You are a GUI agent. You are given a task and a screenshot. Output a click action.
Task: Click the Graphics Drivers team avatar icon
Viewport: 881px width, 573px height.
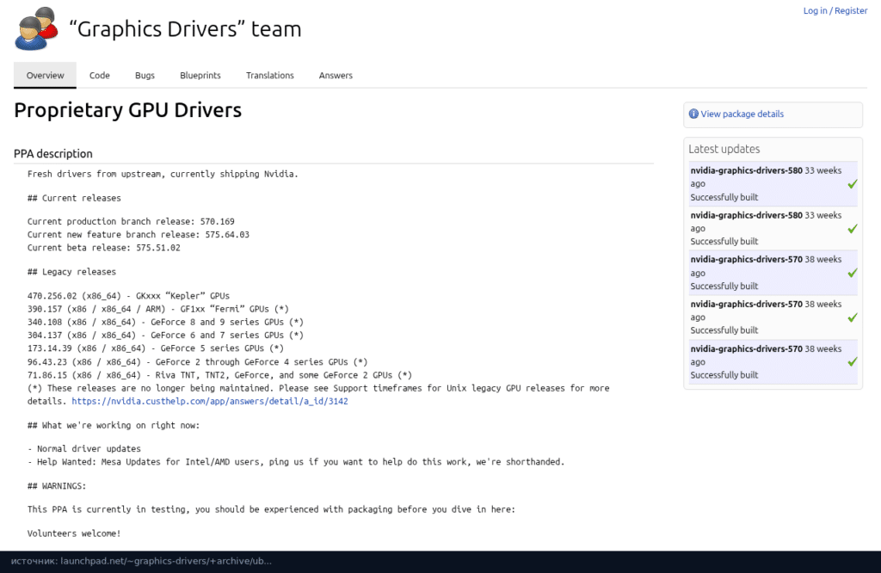(36, 28)
